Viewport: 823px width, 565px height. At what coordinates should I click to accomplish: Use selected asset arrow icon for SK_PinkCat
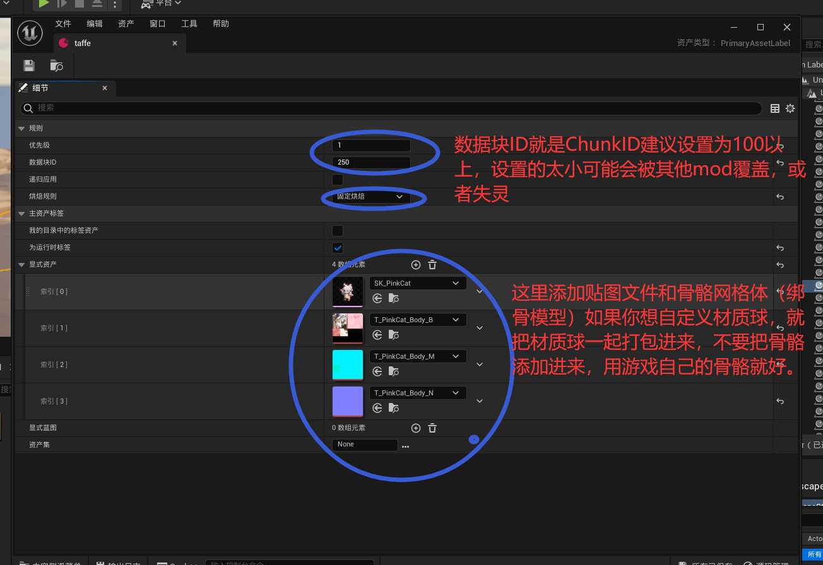(x=377, y=298)
